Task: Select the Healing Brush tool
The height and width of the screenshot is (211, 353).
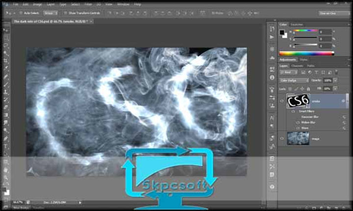Action: point(5,76)
